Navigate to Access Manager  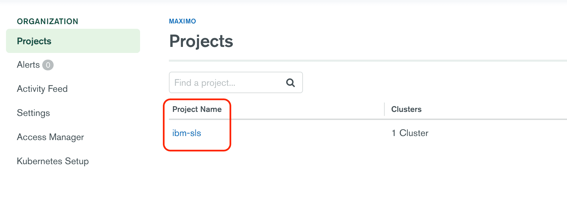pyautogui.click(x=51, y=137)
